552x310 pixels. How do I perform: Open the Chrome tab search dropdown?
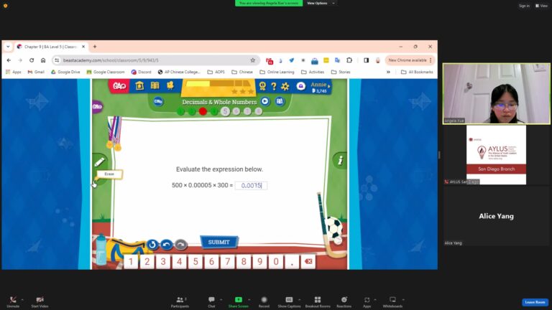[x=8, y=47]
